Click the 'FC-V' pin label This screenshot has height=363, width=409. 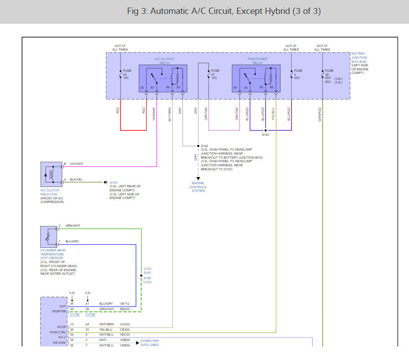point(62,337)
